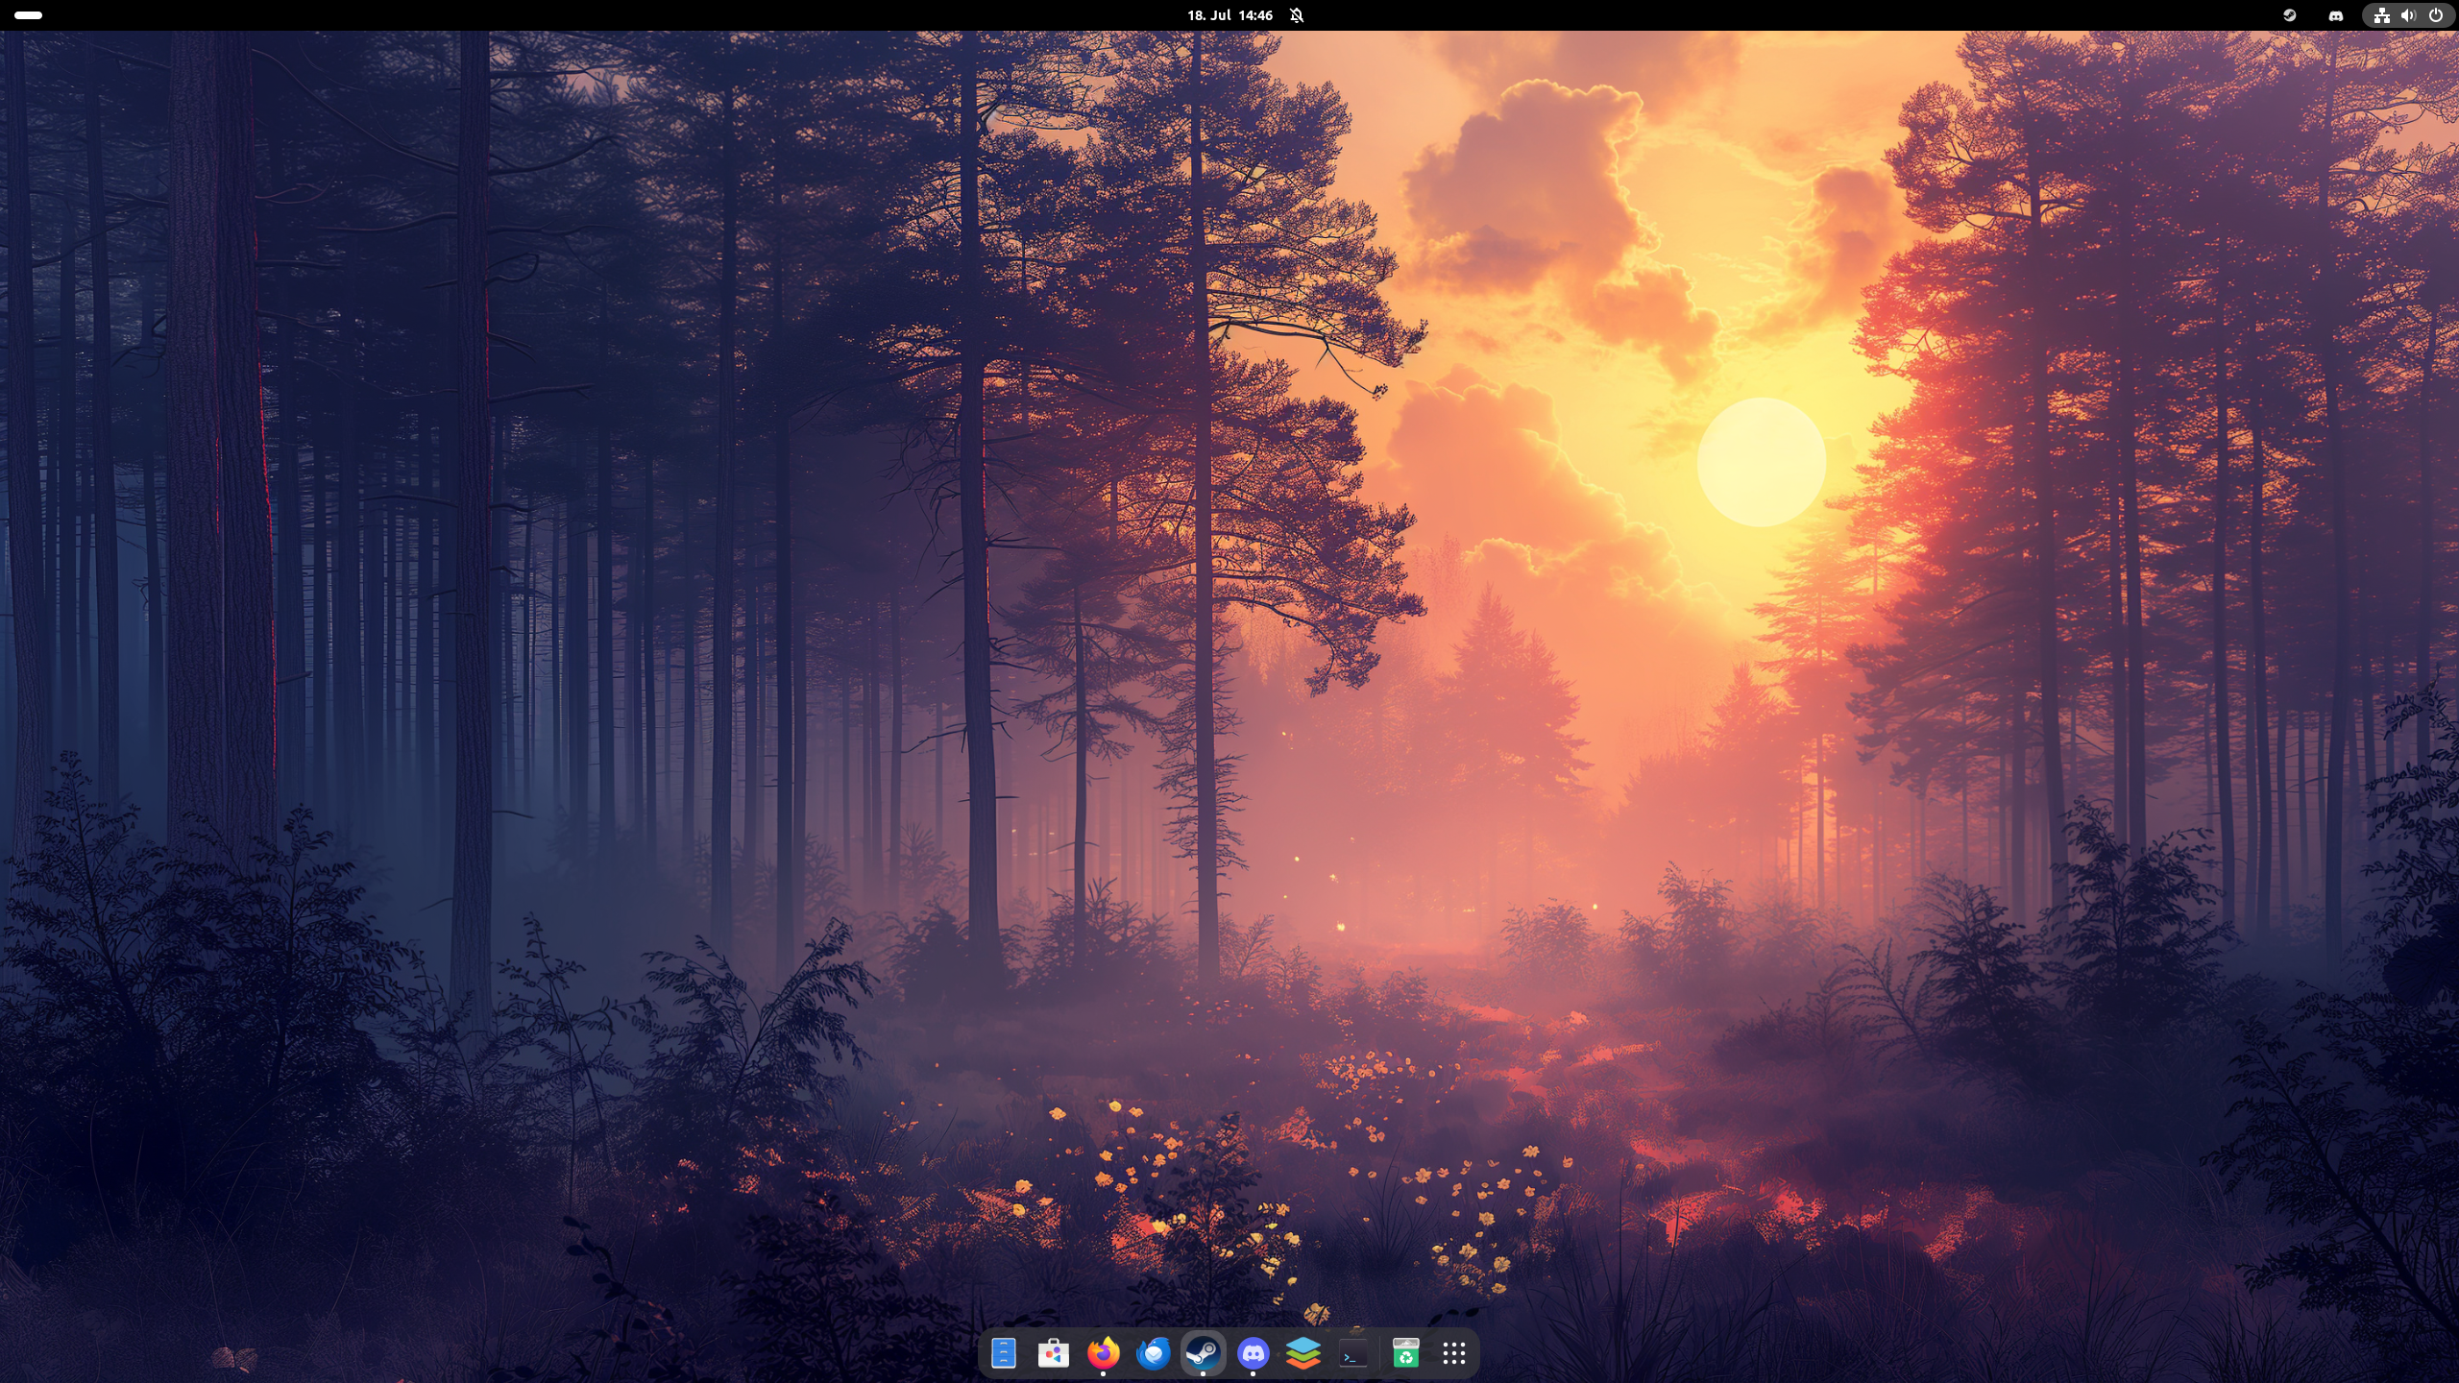Launch the Software store app

click(x=1053, y=1353)
